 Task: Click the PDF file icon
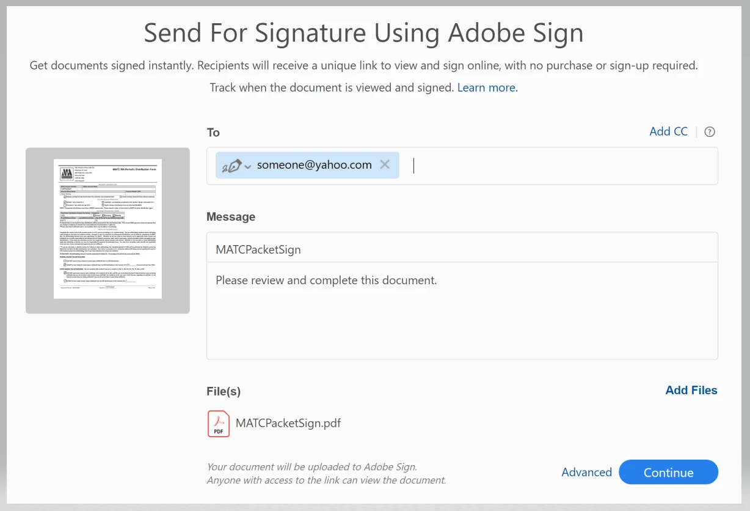click(x=219, y=424)
